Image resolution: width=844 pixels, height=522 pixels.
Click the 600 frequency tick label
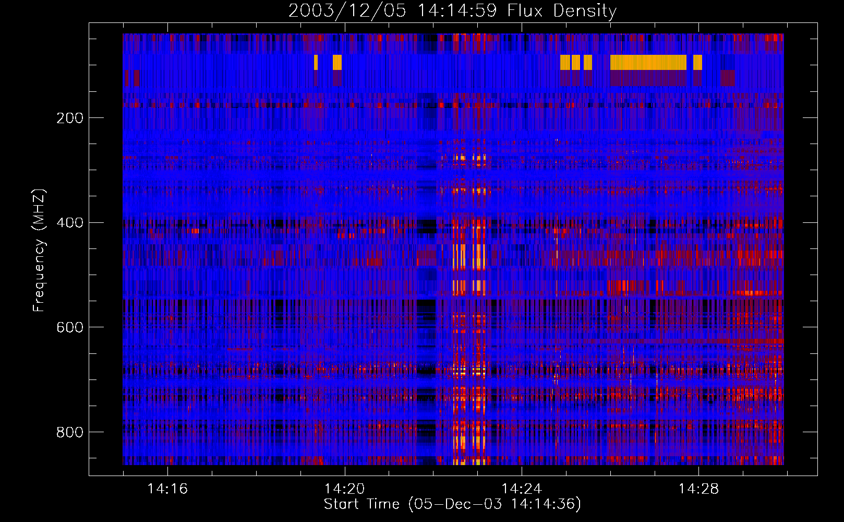click(x=70, y=327)
